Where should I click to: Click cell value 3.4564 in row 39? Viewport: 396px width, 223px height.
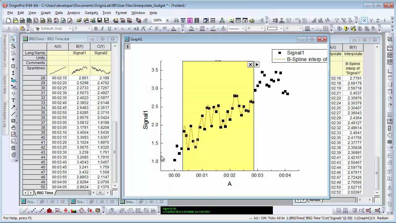pyautogui.click(x=79, y=133)
